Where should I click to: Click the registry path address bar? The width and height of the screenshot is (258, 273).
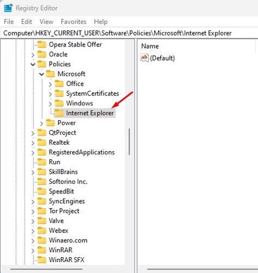(129, 33)
